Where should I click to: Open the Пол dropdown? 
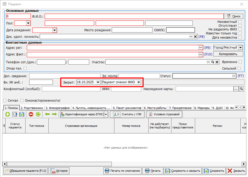pos(28,23)
